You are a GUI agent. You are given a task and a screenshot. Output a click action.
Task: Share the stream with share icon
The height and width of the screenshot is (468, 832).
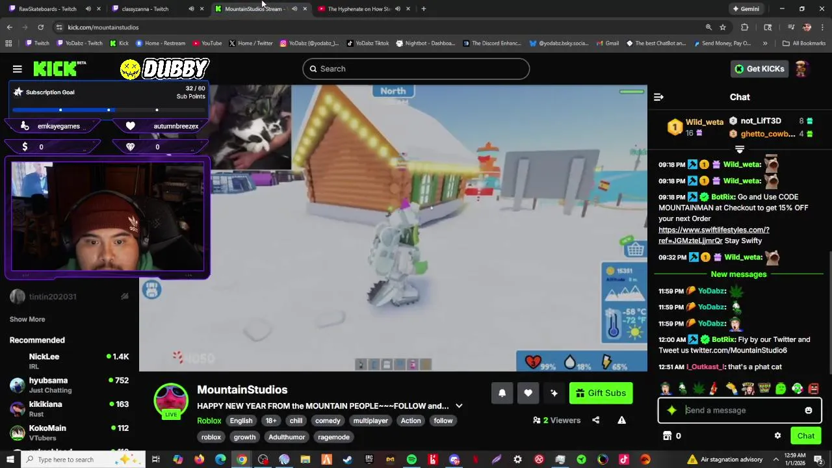point(596,420)
